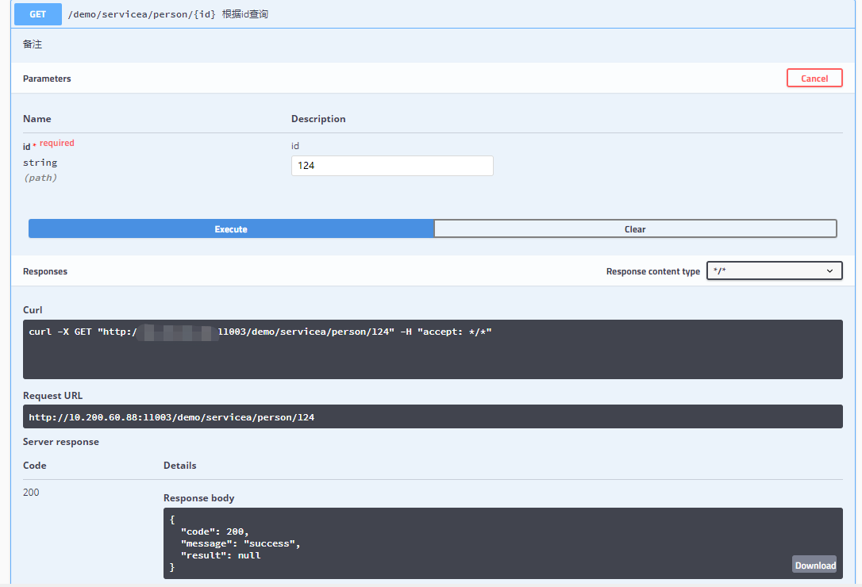Click the (path) parameter location label
The image size is (862, 587).
(x=40, y=178)
